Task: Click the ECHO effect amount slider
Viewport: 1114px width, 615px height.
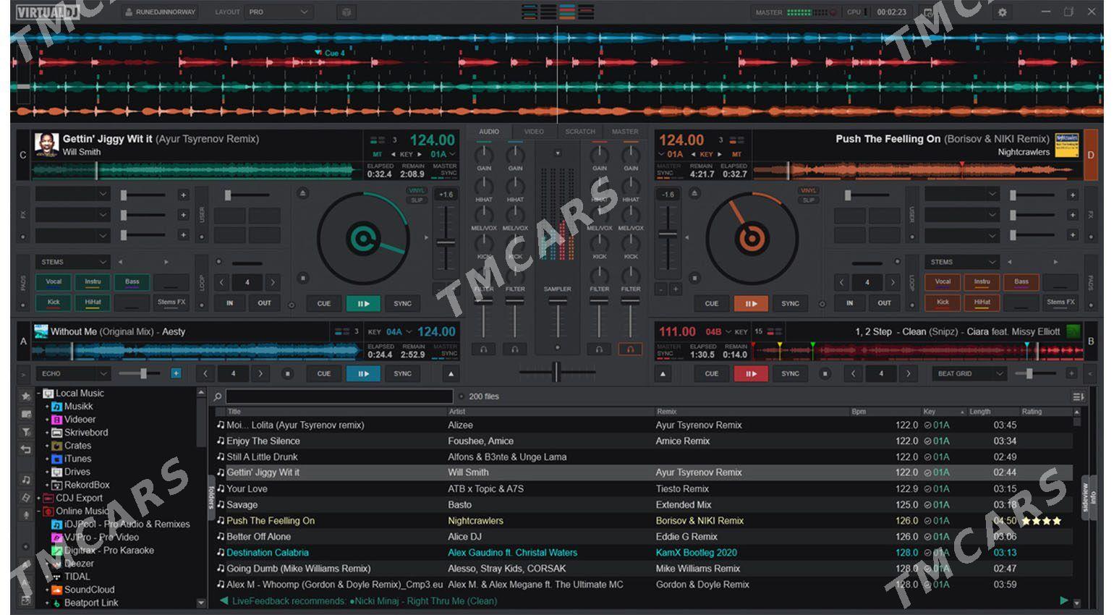Action: coord(143,373)
